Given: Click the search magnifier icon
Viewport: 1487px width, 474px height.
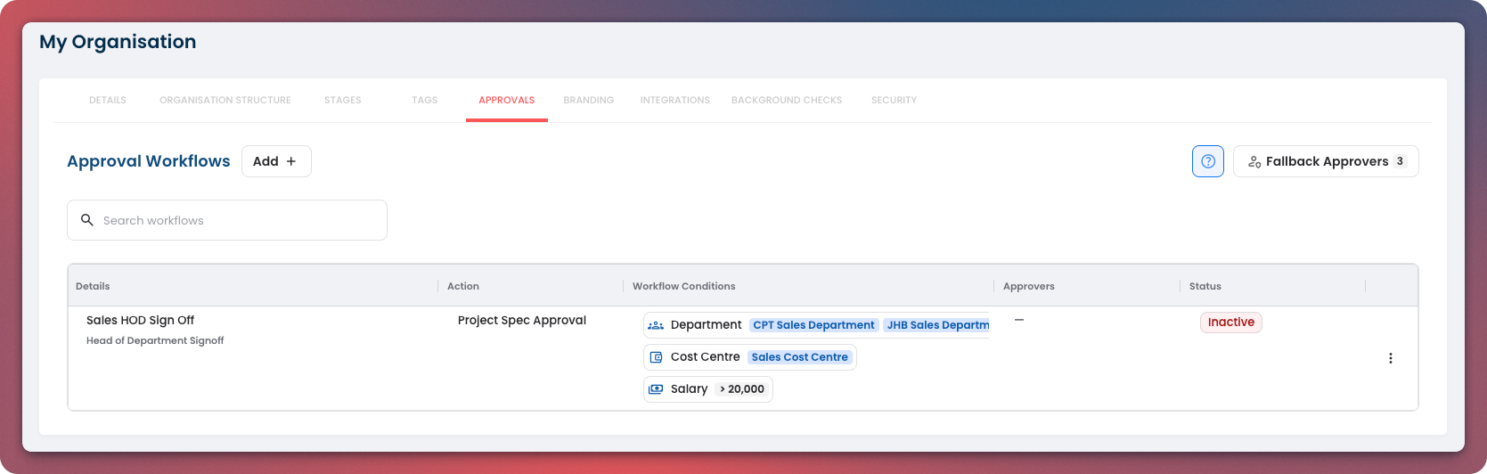Looking at the screenshot, I should pyautogui.click(x=87, y=220).
